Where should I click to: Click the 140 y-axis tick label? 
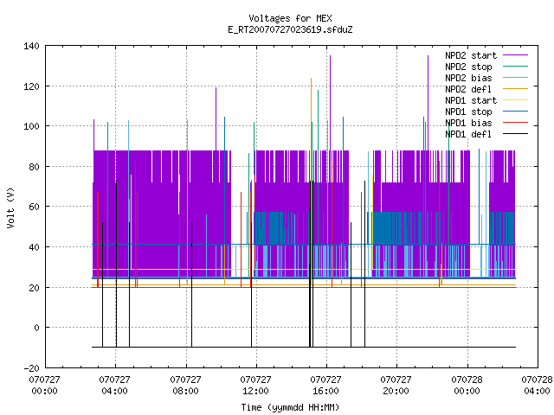coord(31,46)
